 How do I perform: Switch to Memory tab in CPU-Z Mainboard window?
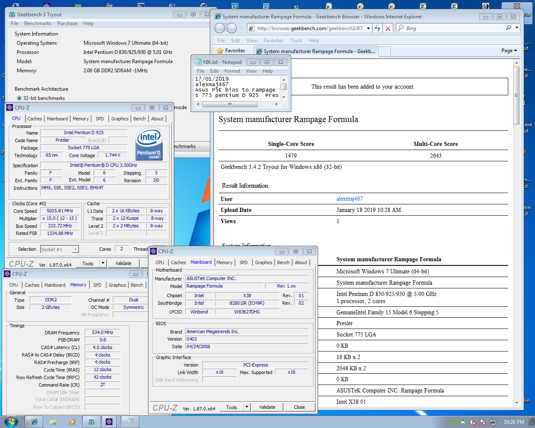(x=224, y=262)
